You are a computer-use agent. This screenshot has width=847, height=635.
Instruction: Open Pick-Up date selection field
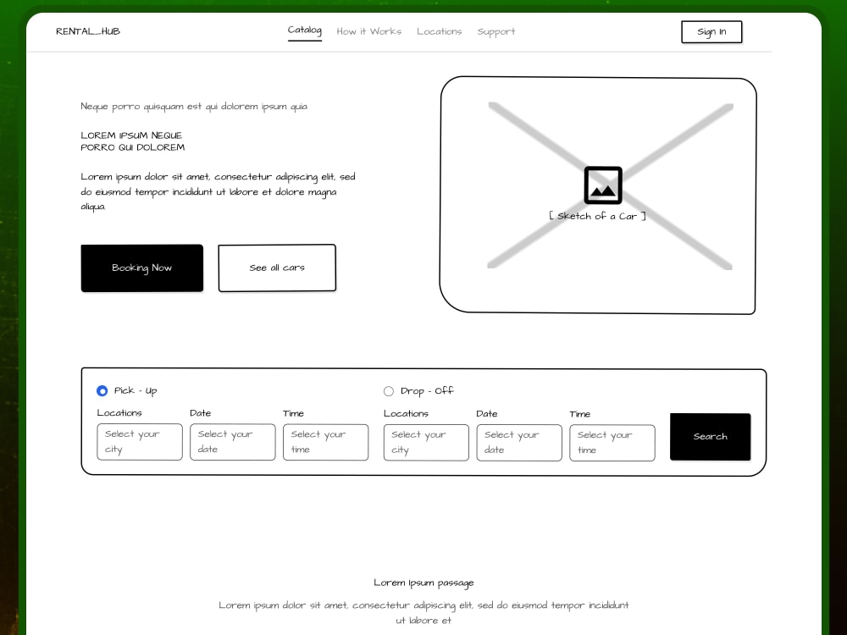pos(233,442)
